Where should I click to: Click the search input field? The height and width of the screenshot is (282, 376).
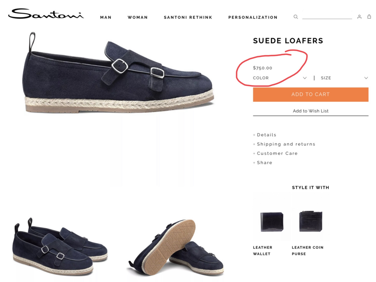coord(327,16)
